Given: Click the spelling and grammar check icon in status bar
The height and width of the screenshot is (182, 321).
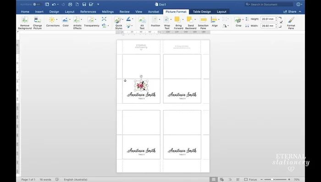Looking at the screenshot, I should tap(57, 179).
